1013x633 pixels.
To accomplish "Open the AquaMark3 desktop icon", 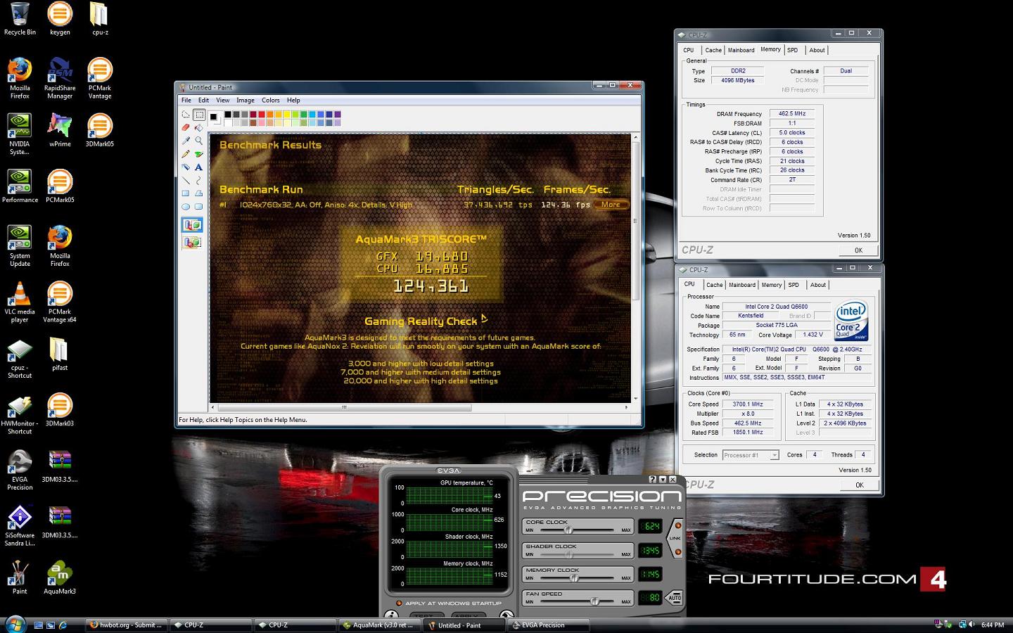I will [x=60, y=578].
